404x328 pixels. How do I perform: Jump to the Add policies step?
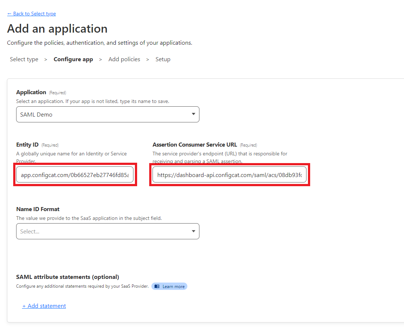[124, 59]
